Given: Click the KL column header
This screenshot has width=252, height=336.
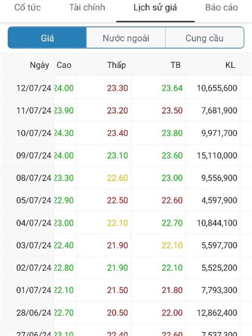Looking at the screenshot, I should point(230,65).
